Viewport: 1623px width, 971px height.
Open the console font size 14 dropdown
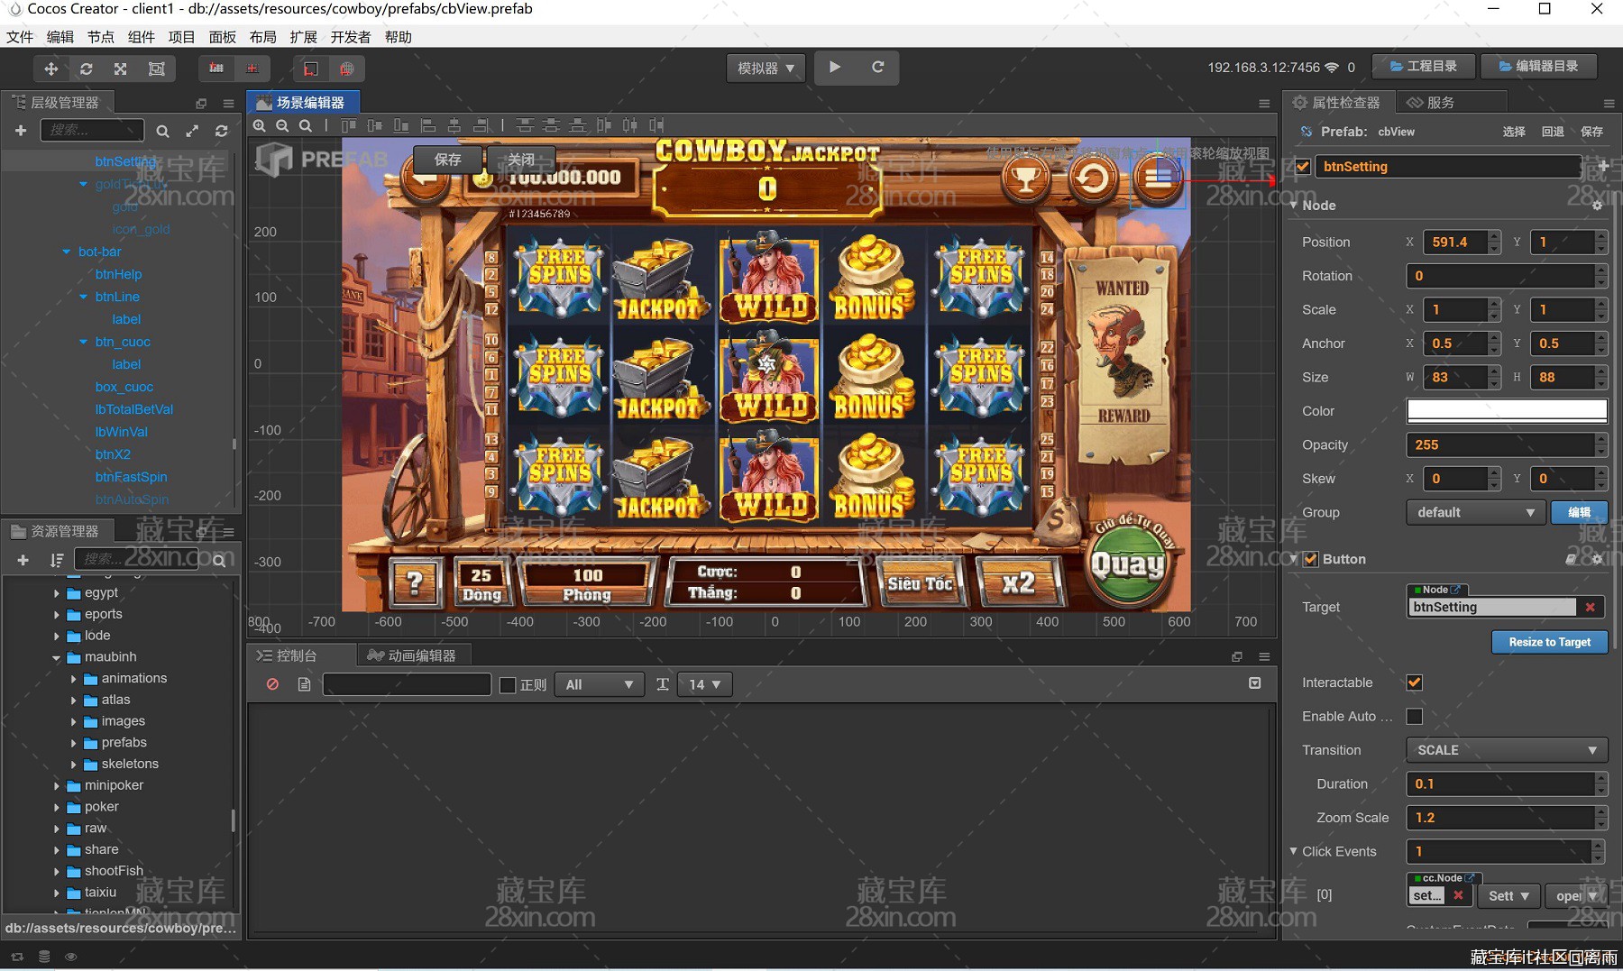[704, 684]
